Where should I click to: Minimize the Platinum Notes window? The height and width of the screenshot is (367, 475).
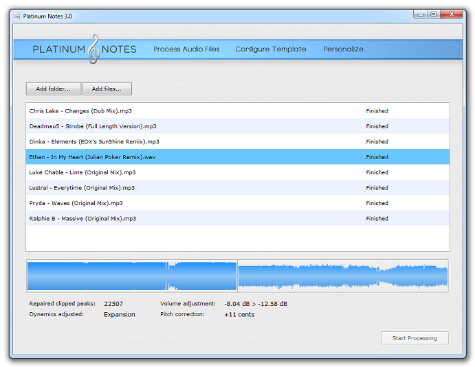420,14
